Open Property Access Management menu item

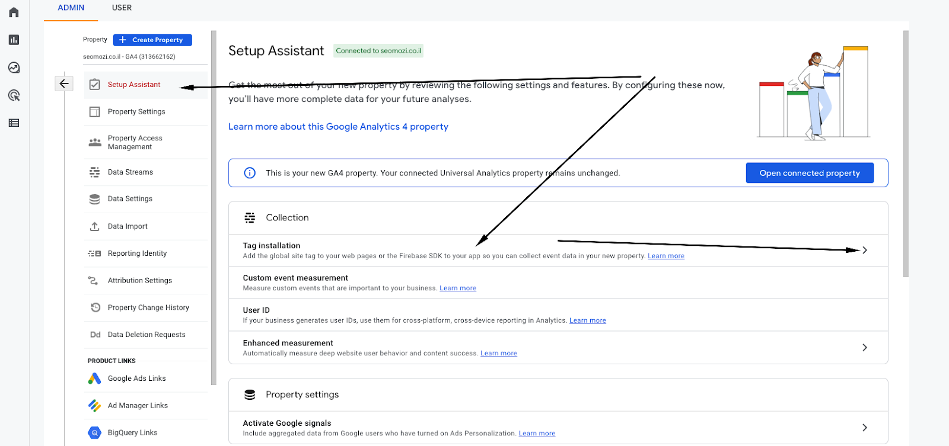coord(135,142)
